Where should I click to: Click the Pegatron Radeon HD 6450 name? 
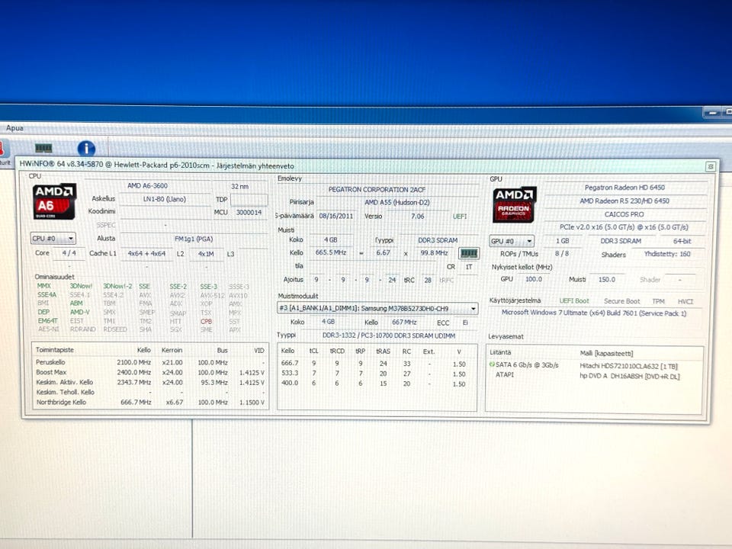pos(624,188)
